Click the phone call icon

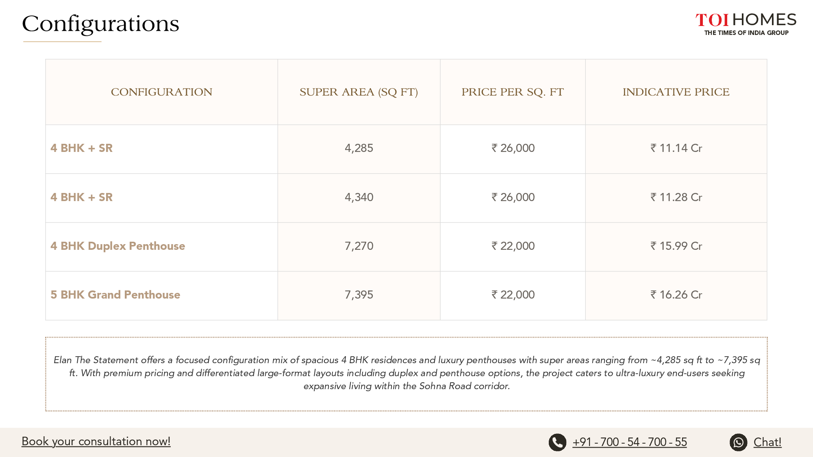557,442
